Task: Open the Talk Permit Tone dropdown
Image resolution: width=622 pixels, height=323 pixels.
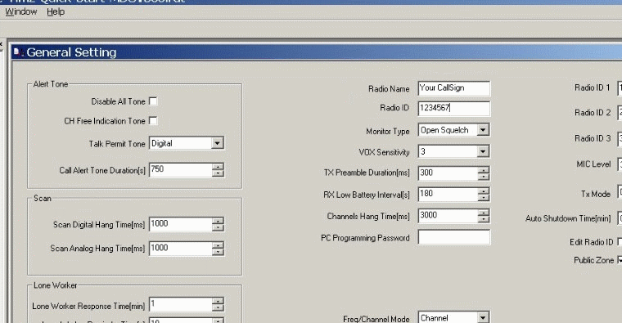Action: point(217,143)
